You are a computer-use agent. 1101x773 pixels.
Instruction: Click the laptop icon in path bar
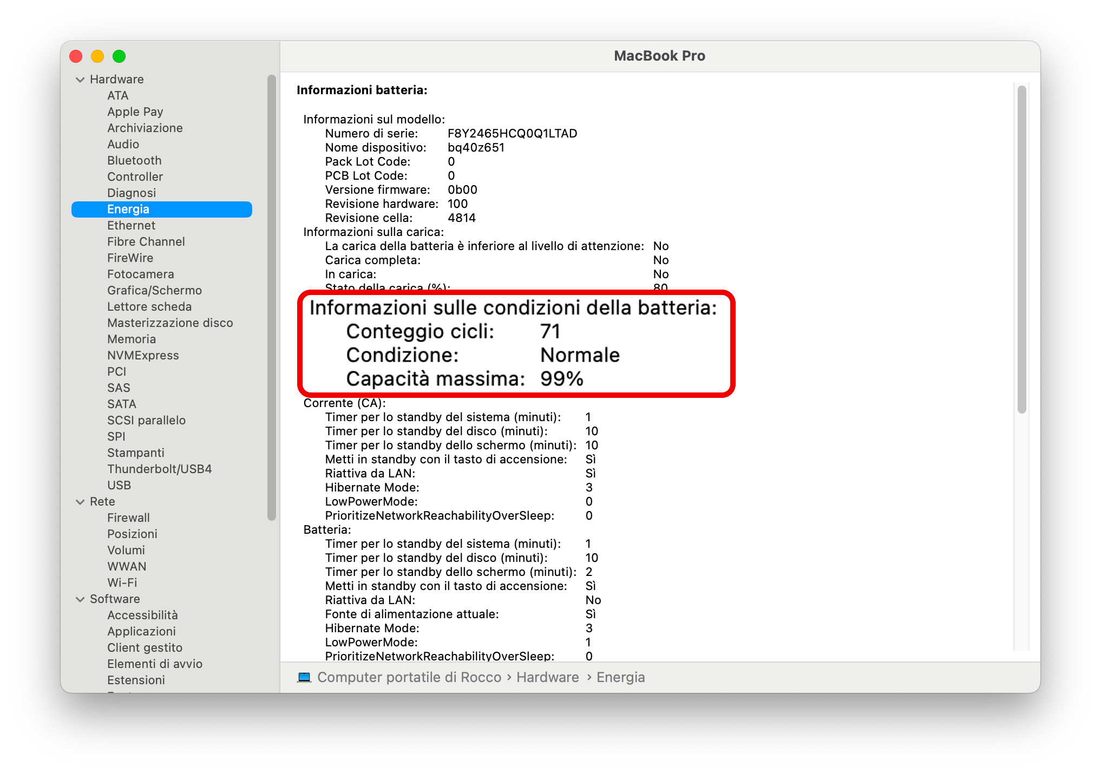point(304,677)
